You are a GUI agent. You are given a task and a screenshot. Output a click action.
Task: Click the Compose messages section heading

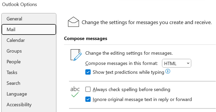pos(86,38)
